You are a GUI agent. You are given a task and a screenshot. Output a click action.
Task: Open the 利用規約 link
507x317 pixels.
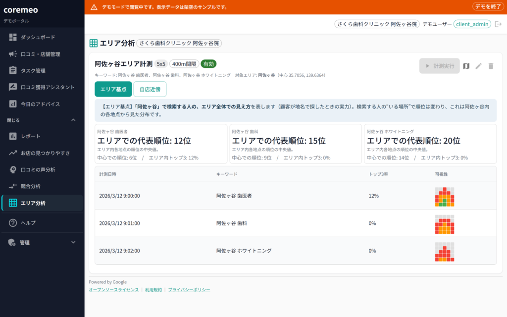click(x=153, y=290)
